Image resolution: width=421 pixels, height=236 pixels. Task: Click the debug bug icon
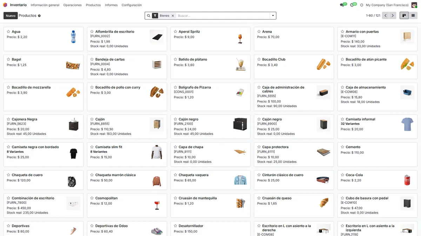click(362, 5)
